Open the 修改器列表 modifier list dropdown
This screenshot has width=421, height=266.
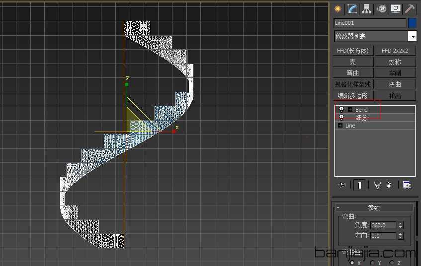click(x=375, y=36)
